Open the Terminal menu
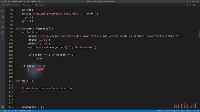This screenshot has height=112, width=200. (x=33, y=2)
